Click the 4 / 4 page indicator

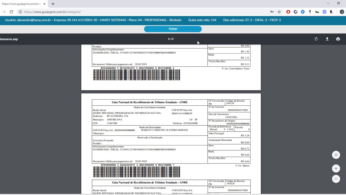coord(171,39)
